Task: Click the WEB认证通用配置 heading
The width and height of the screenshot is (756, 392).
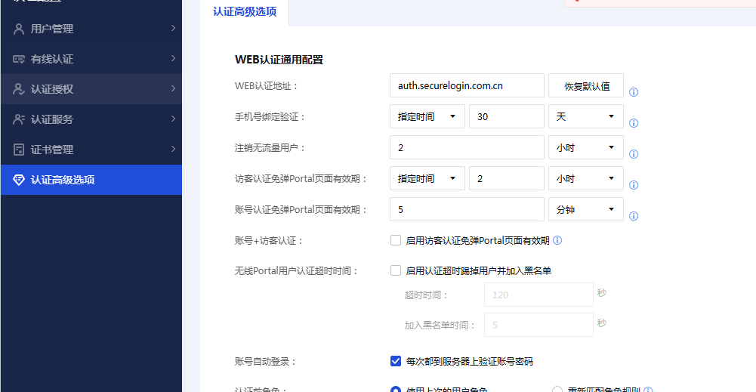Action: click(x=279, y=60)
